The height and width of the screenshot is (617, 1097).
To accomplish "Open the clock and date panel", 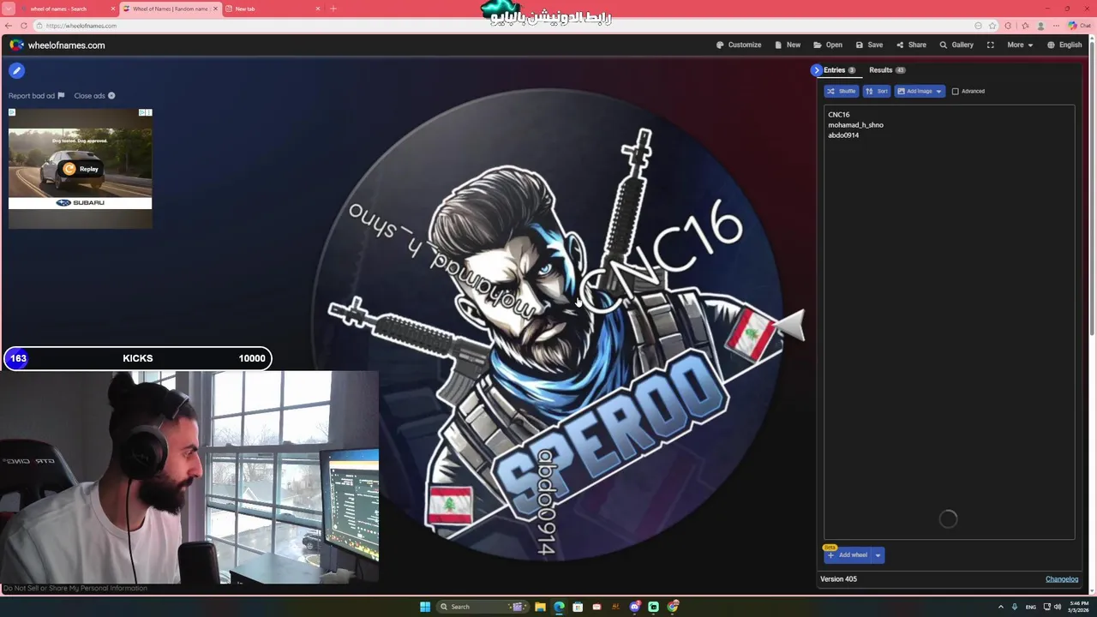I will click(x=1078, y=607).
